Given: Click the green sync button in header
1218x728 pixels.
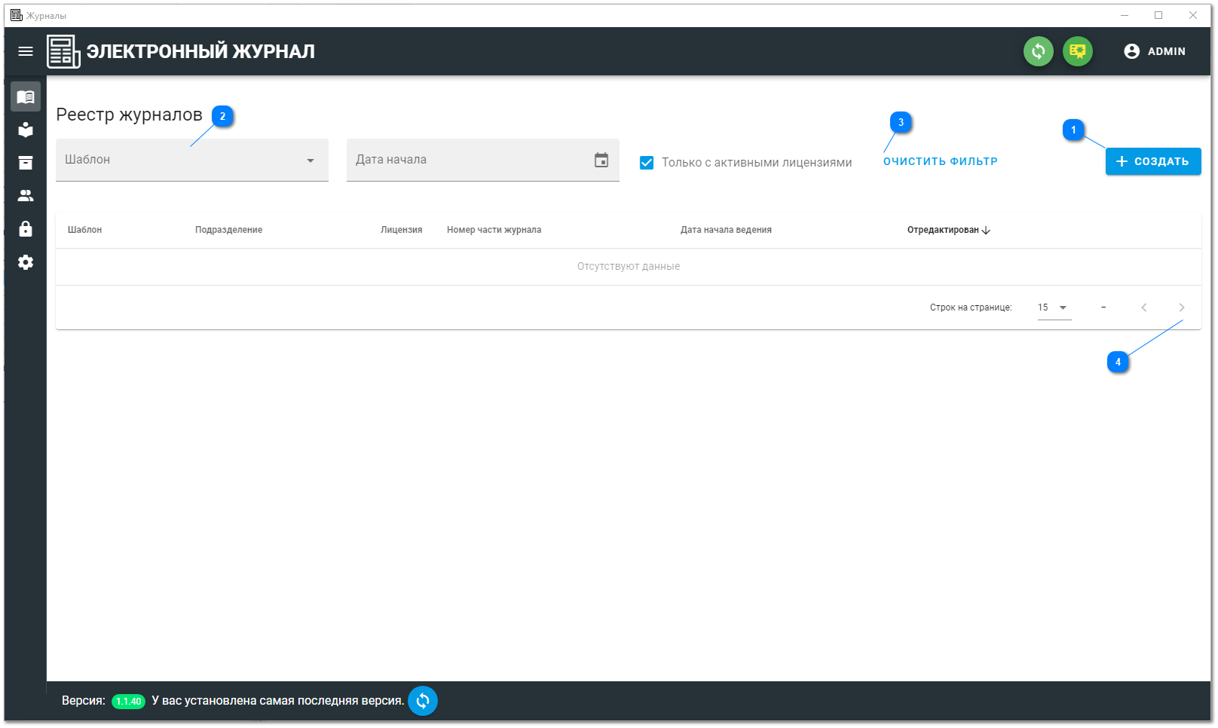Looking at the screenshot, I should [x=1038, y=51].
